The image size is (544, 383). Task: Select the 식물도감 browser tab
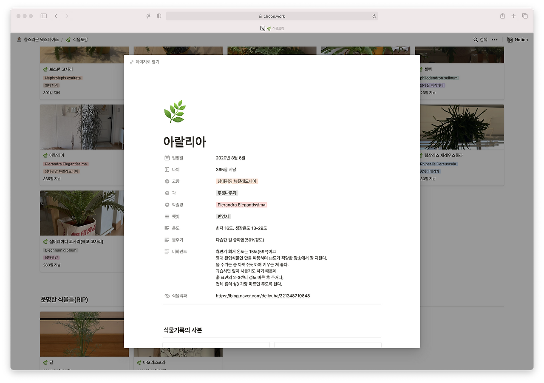click(272, 28)
